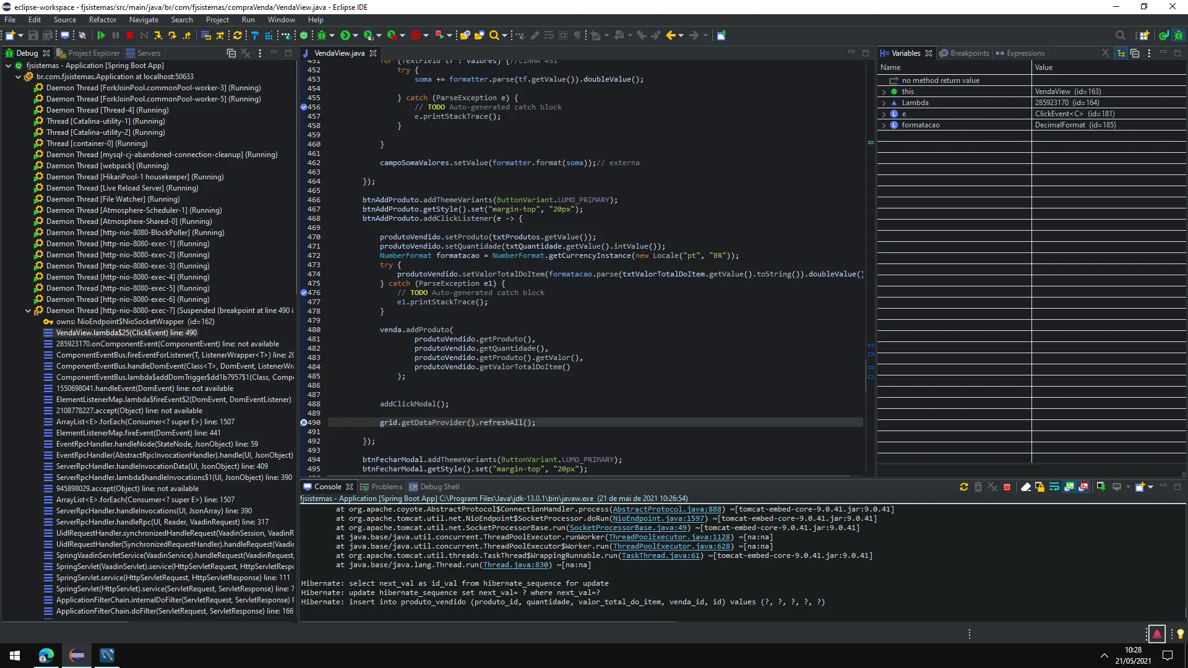Click the red Terminate icon in Console toolbar
Screen dimensions: 1188x668
(x=1007, y=487)
